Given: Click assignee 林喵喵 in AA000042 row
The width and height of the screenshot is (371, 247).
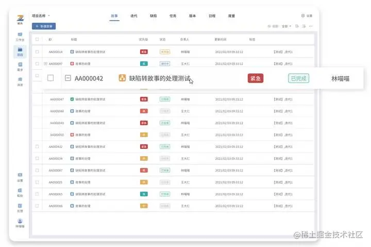Looking at the screenshot, I should (340, 79).
